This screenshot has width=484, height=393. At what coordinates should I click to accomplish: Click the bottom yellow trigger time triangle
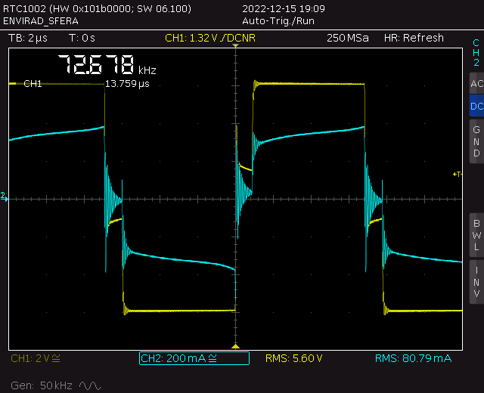[235, 346]
